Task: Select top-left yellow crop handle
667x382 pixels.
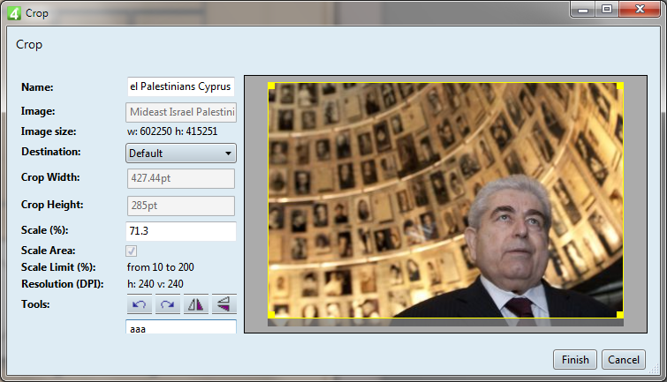Action: click(x=271, y=86)
